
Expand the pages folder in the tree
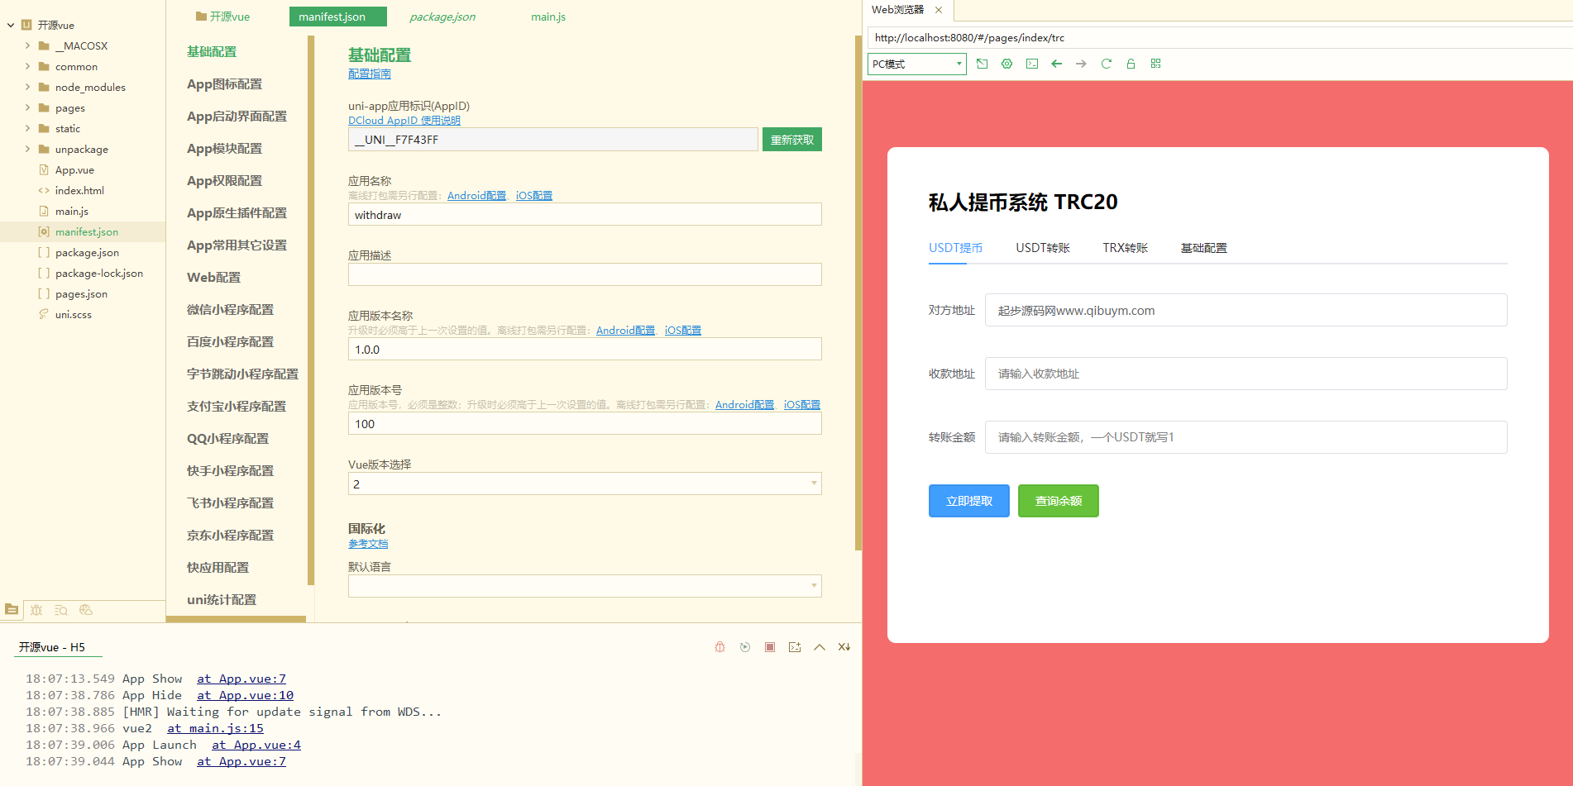pos(27,107)
